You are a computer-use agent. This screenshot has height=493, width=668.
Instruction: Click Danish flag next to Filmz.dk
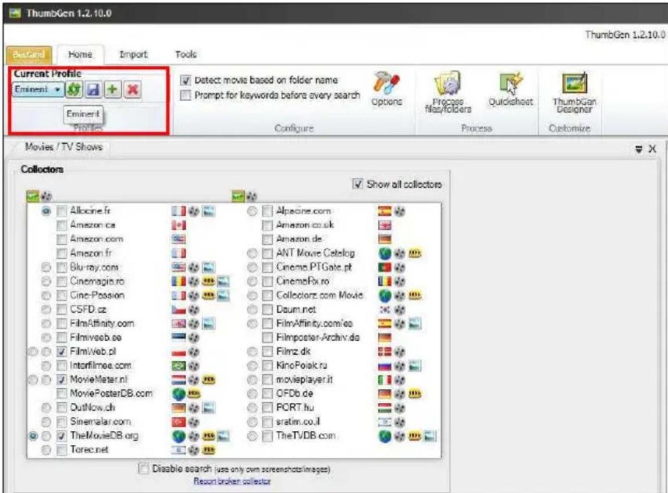pos(385,352)
